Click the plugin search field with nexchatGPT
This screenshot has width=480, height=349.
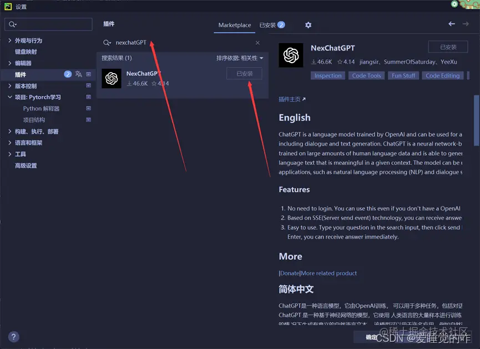182,43
